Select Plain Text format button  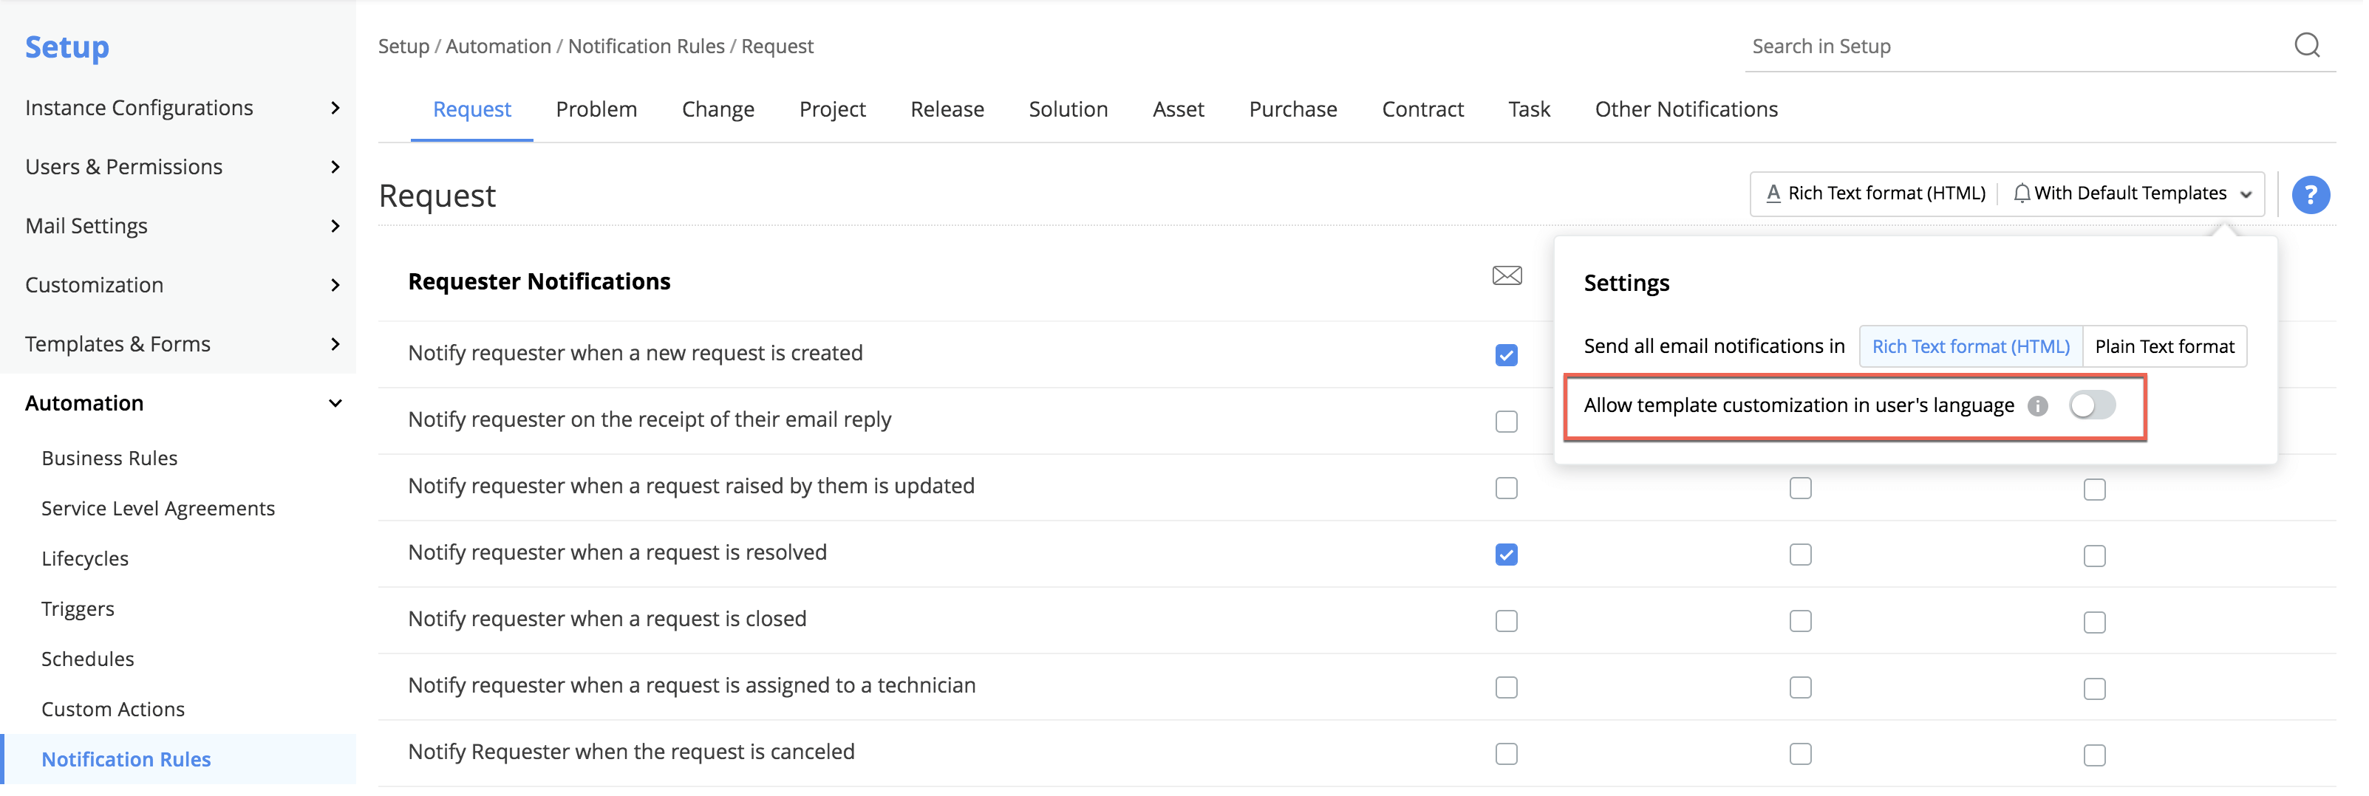pyautogui.click(x=2164, y=346)
